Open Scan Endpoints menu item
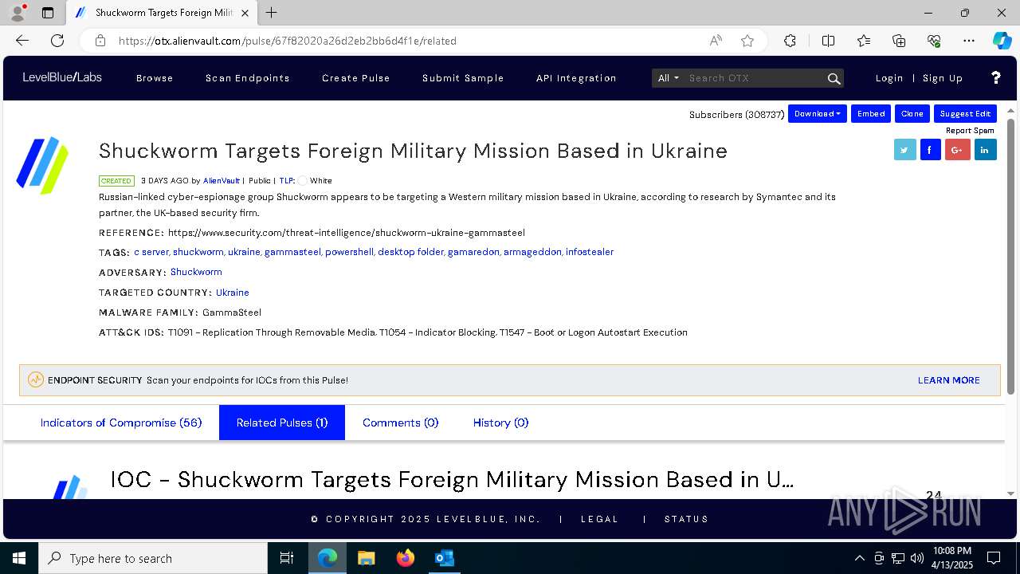 (x=248, y=78)
